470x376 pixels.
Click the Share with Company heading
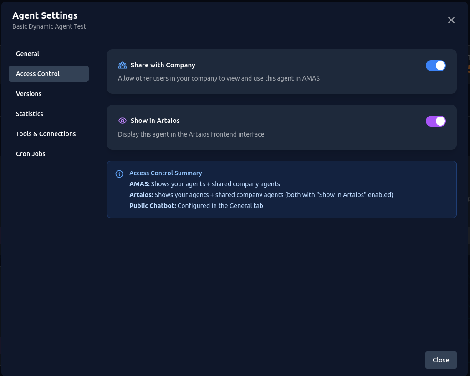click(x=163, y=65)
